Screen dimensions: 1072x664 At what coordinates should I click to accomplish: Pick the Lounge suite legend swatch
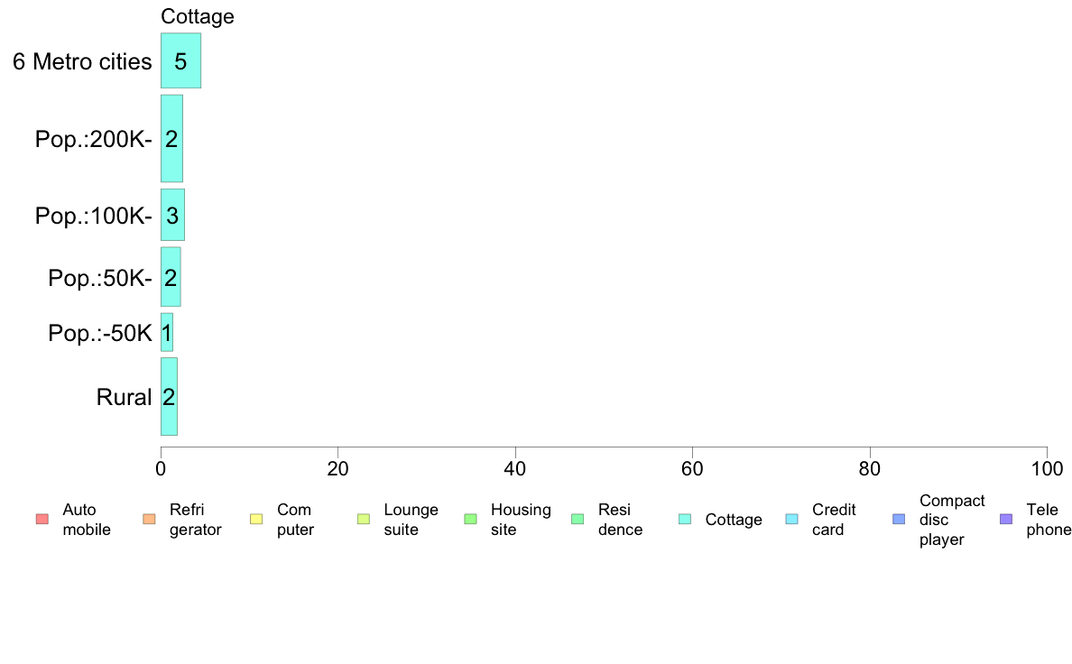(x=364, y=519)
